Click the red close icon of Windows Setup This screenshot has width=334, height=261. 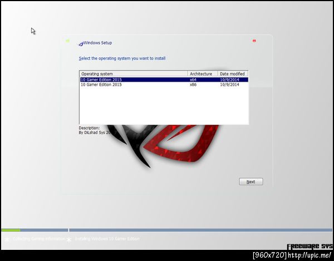point(254,41)
